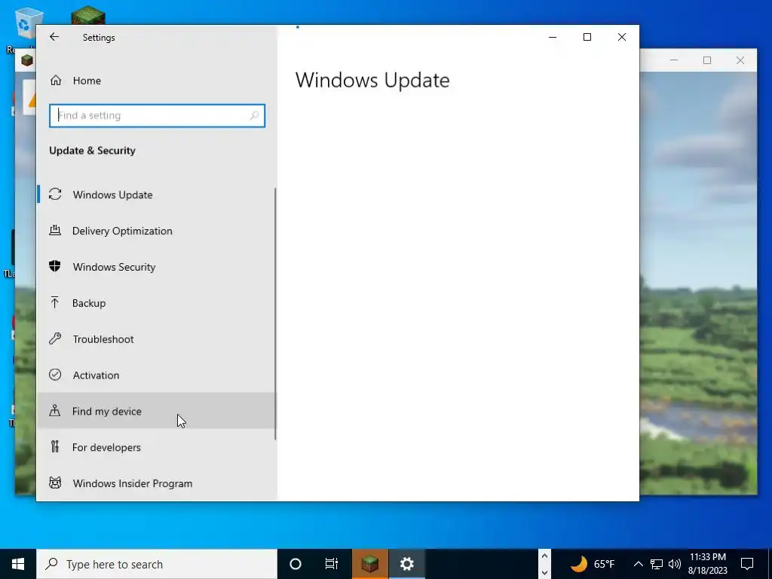This screenshot has width=772, height=579.
Task: Click the taskbar toolbar down arrow
Action: [x=544, y=572]
